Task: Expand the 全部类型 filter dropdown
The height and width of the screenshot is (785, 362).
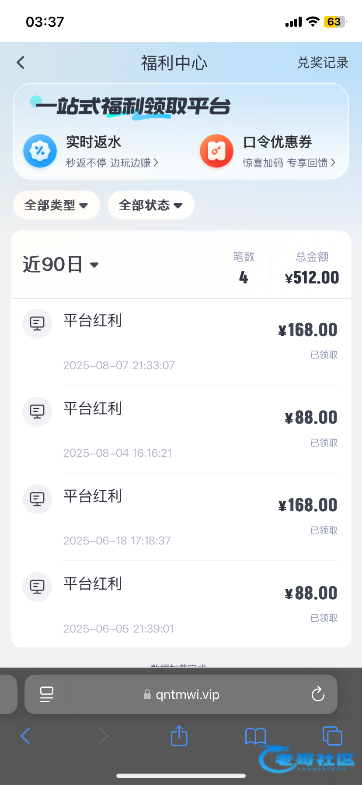Action: tap(56, 205)
